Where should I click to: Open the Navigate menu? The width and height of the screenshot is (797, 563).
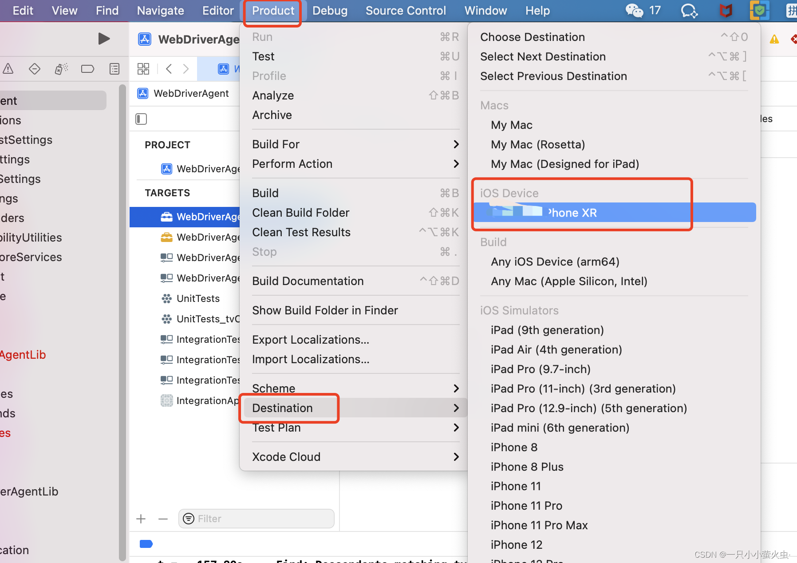click(x=160, y=11)
